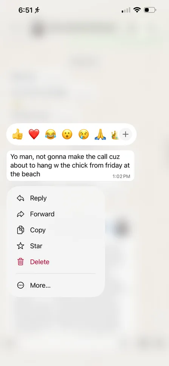The width and height of the screenshot is (169, 366).
Task: Tap the red trash can icon
Action: tap(20, 262)
